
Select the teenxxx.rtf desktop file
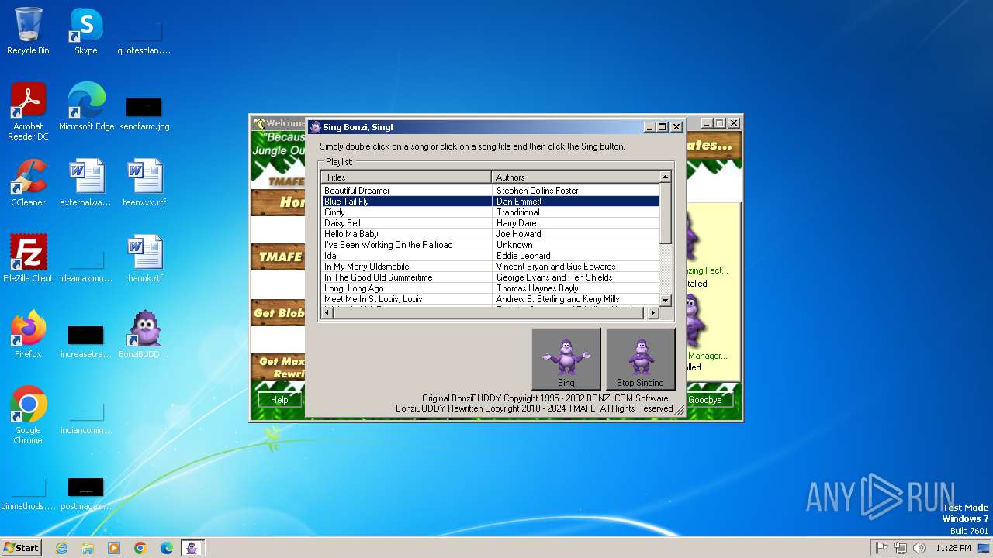pyautogui.click(x=144, y=183)
